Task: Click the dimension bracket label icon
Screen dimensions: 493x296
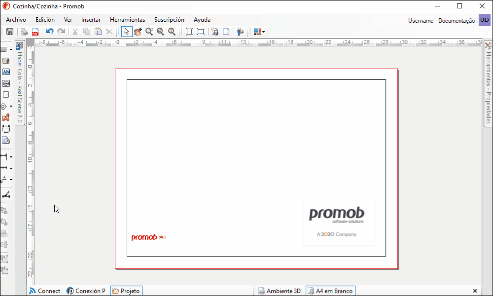Action: coord(5,129)
